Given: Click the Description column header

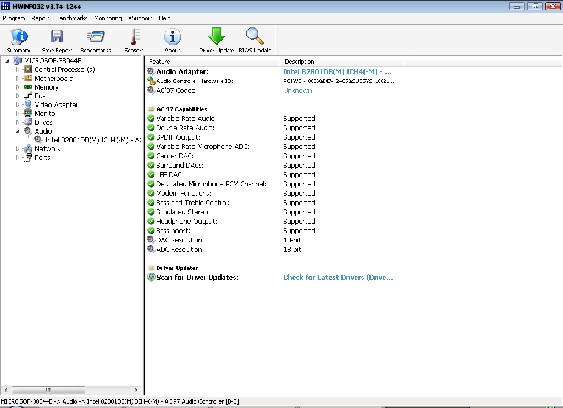Looking at the screenshot, I should [300, 62].
